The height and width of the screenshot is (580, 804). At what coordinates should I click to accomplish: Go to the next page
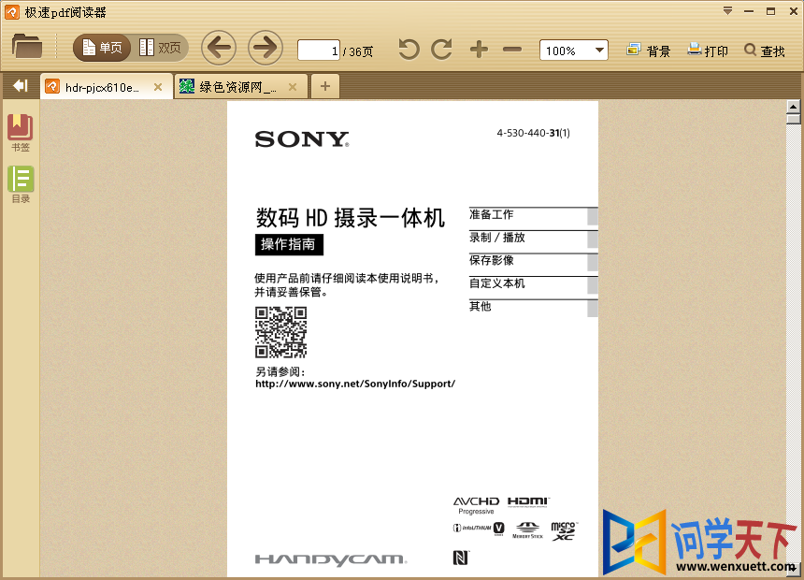tap(266, 49)
